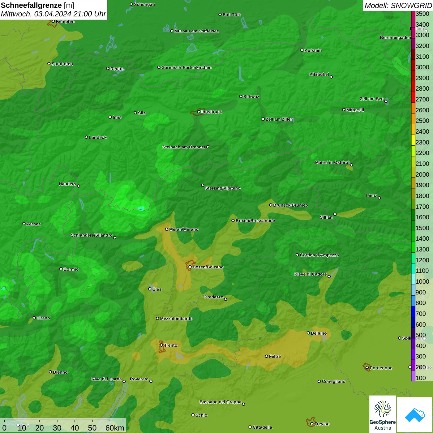Click the Schio label
Screen dimensions: 433x433
tap(201, 415)
